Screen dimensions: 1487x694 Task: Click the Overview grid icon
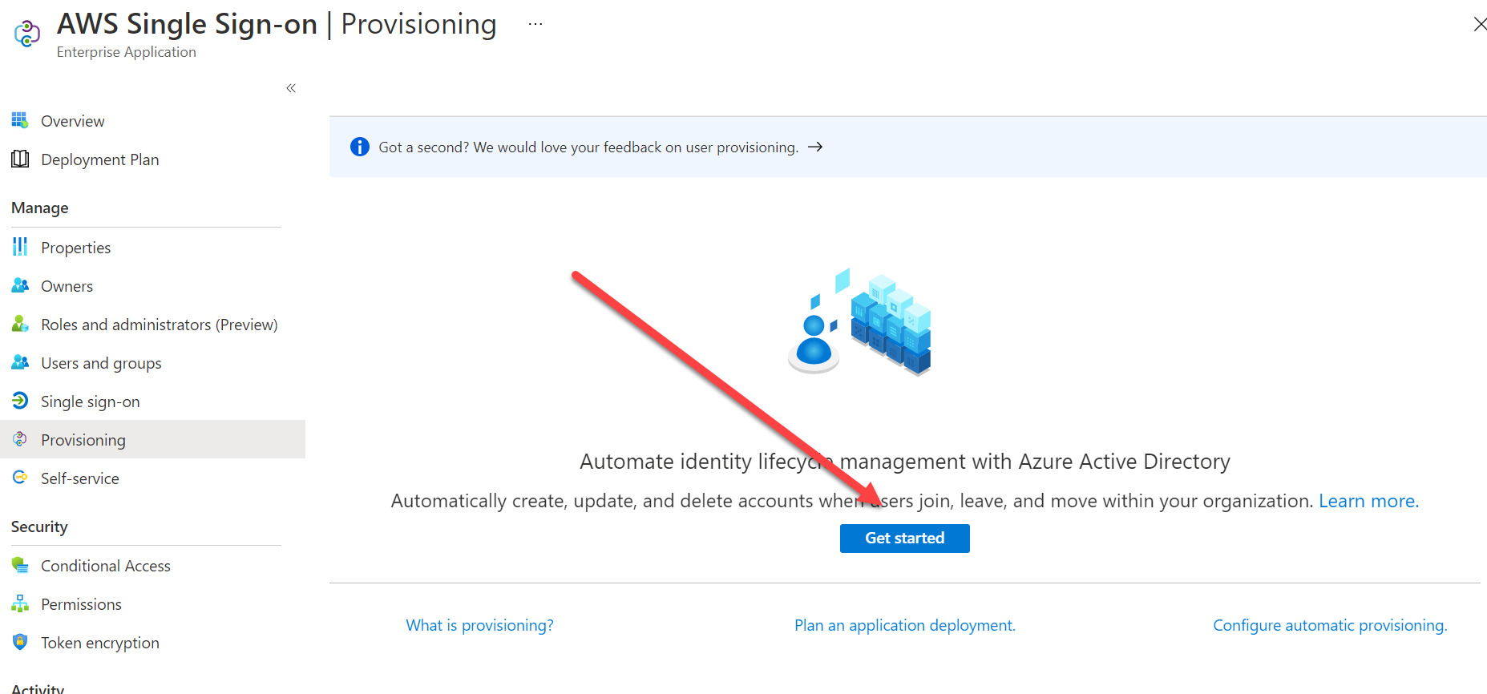click(x=20, y=120)
